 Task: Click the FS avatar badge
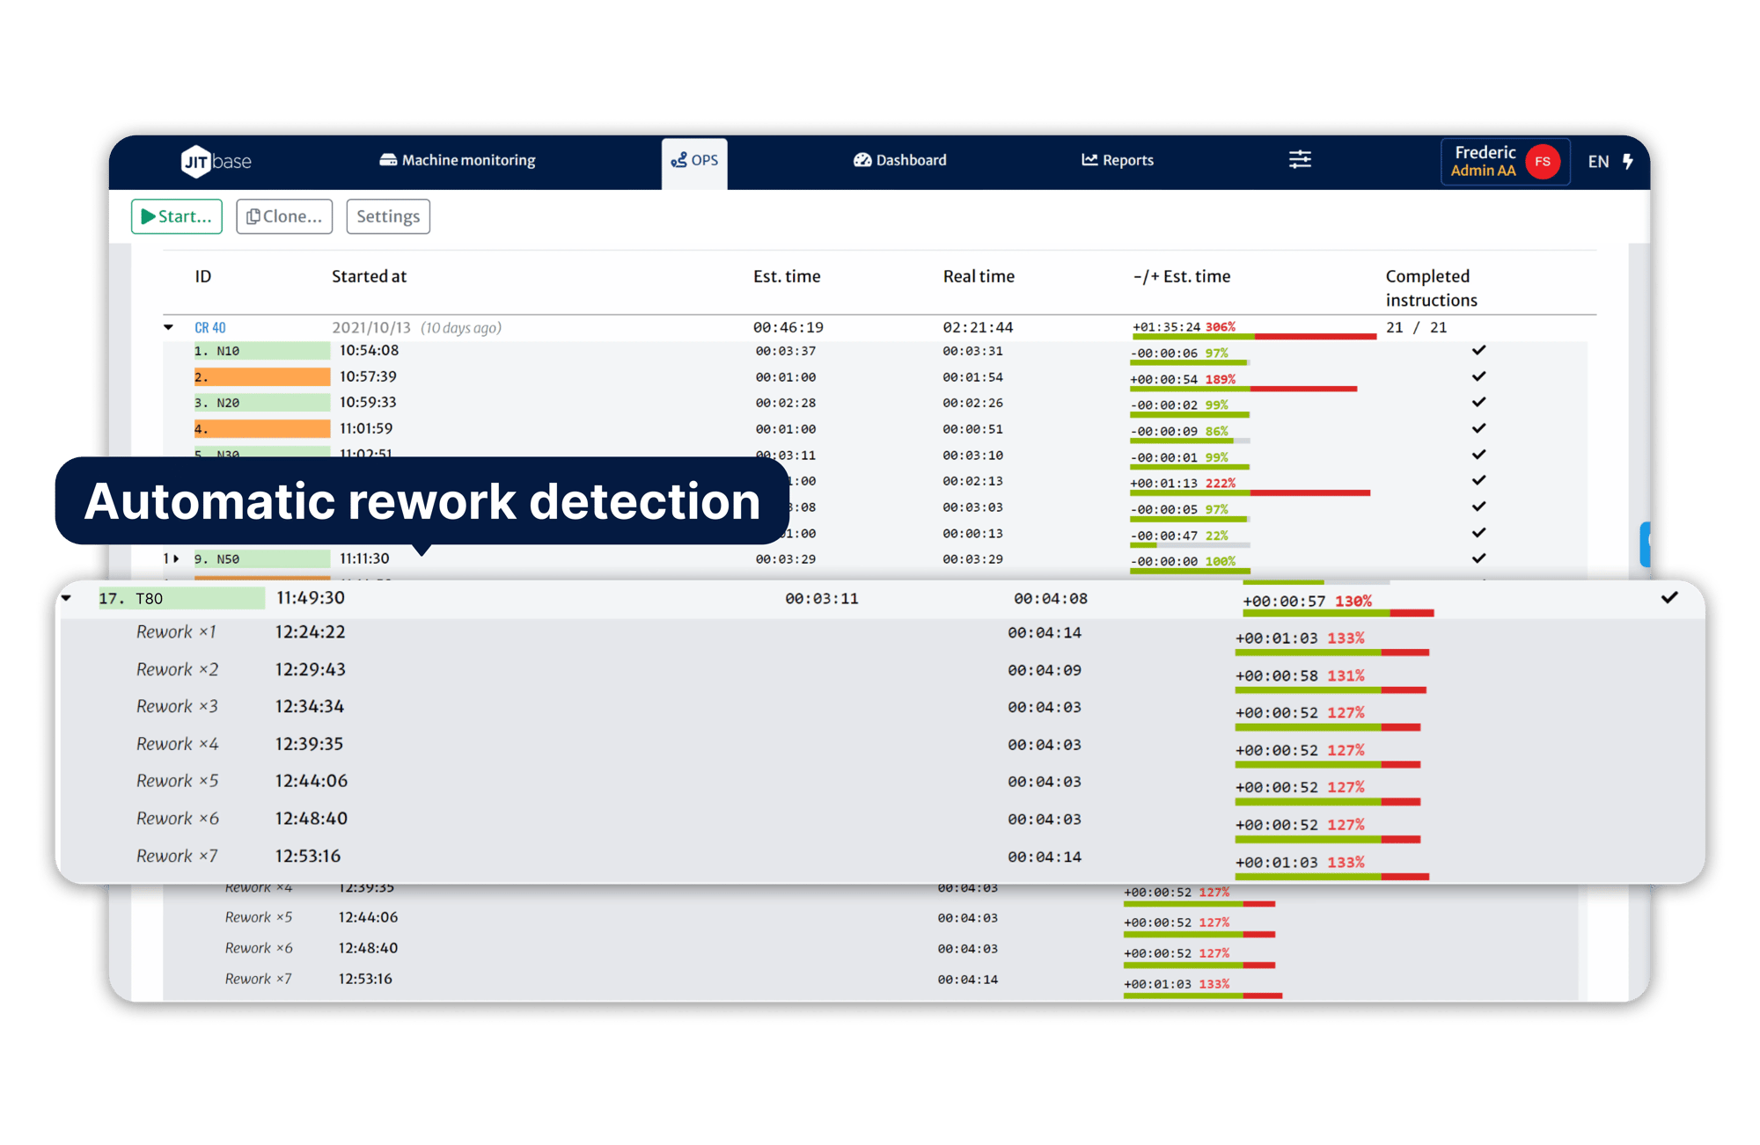[x=1543, y=161]
